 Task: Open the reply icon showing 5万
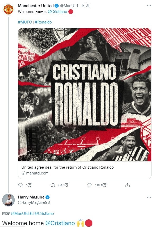tap(21, 185)
